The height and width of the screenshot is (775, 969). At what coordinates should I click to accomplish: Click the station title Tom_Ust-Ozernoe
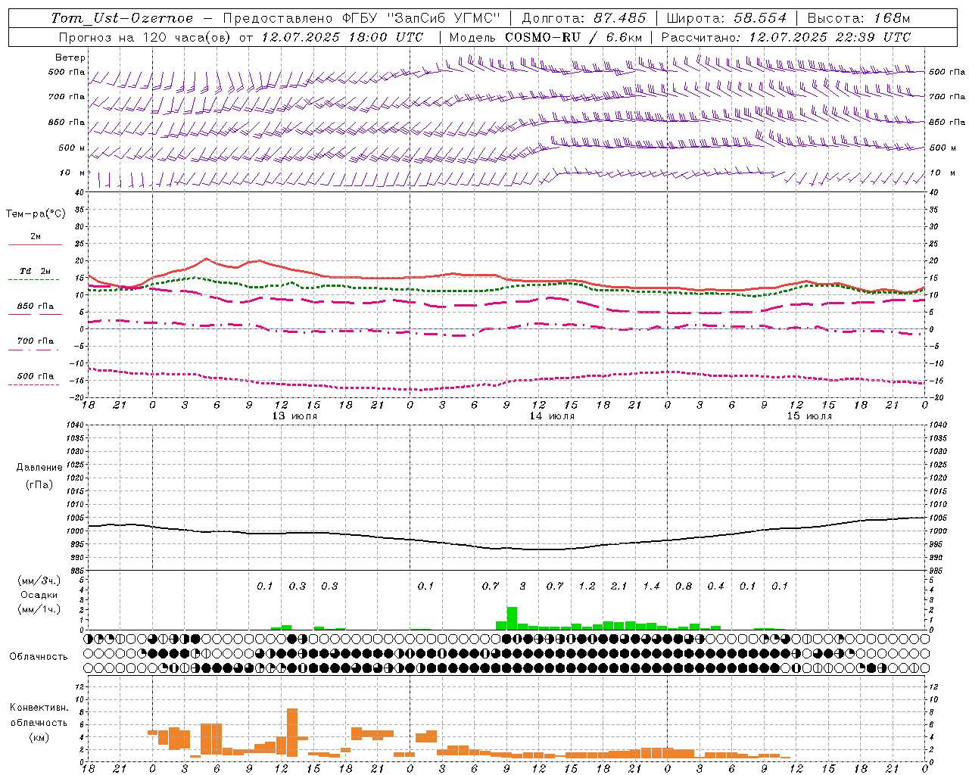click(122, 18)
